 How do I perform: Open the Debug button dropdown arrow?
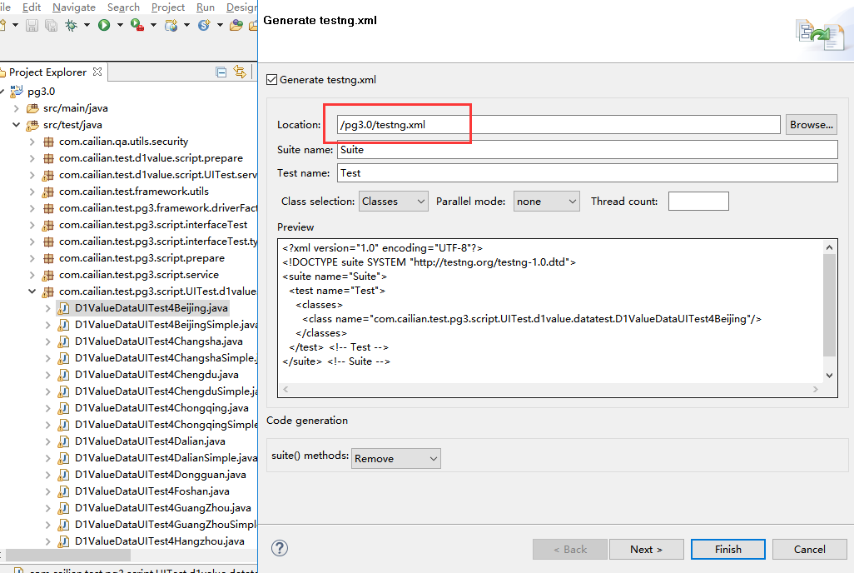87,25
